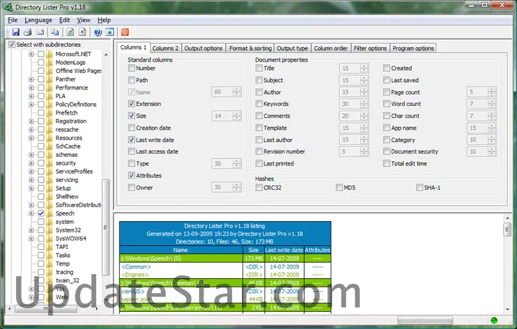Click the red Exit power toolbar icon
The width and height of the screenshot is (517, 329).
(125, 32)
